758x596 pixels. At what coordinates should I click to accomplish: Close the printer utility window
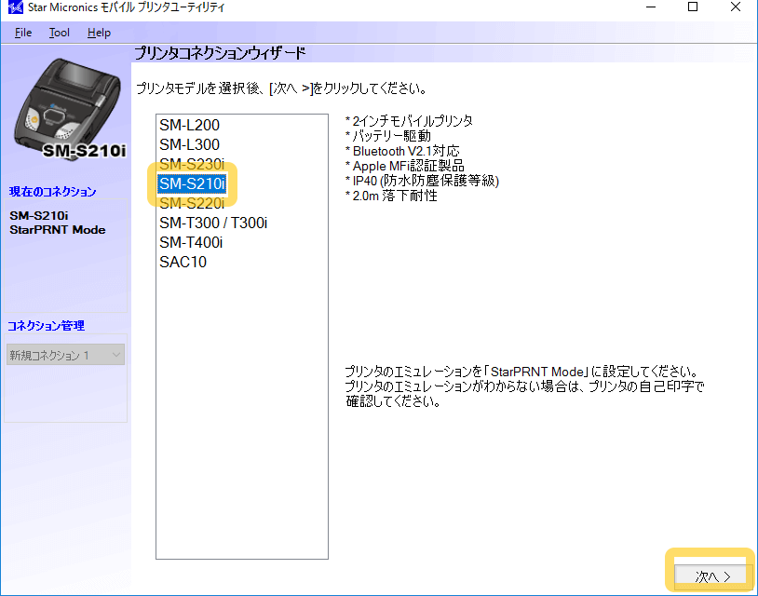click(736, 8)
